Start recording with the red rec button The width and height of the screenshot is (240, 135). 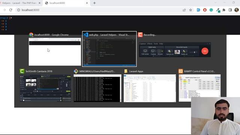(x=205, y=51)
